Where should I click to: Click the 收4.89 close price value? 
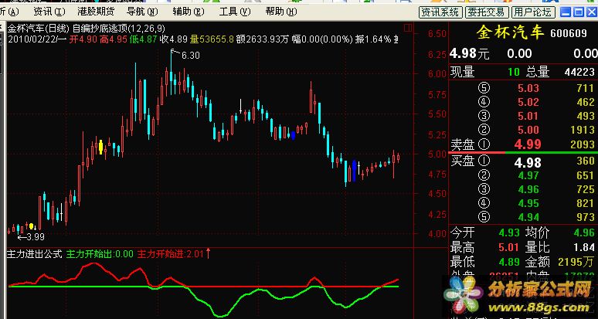(174, 39)
